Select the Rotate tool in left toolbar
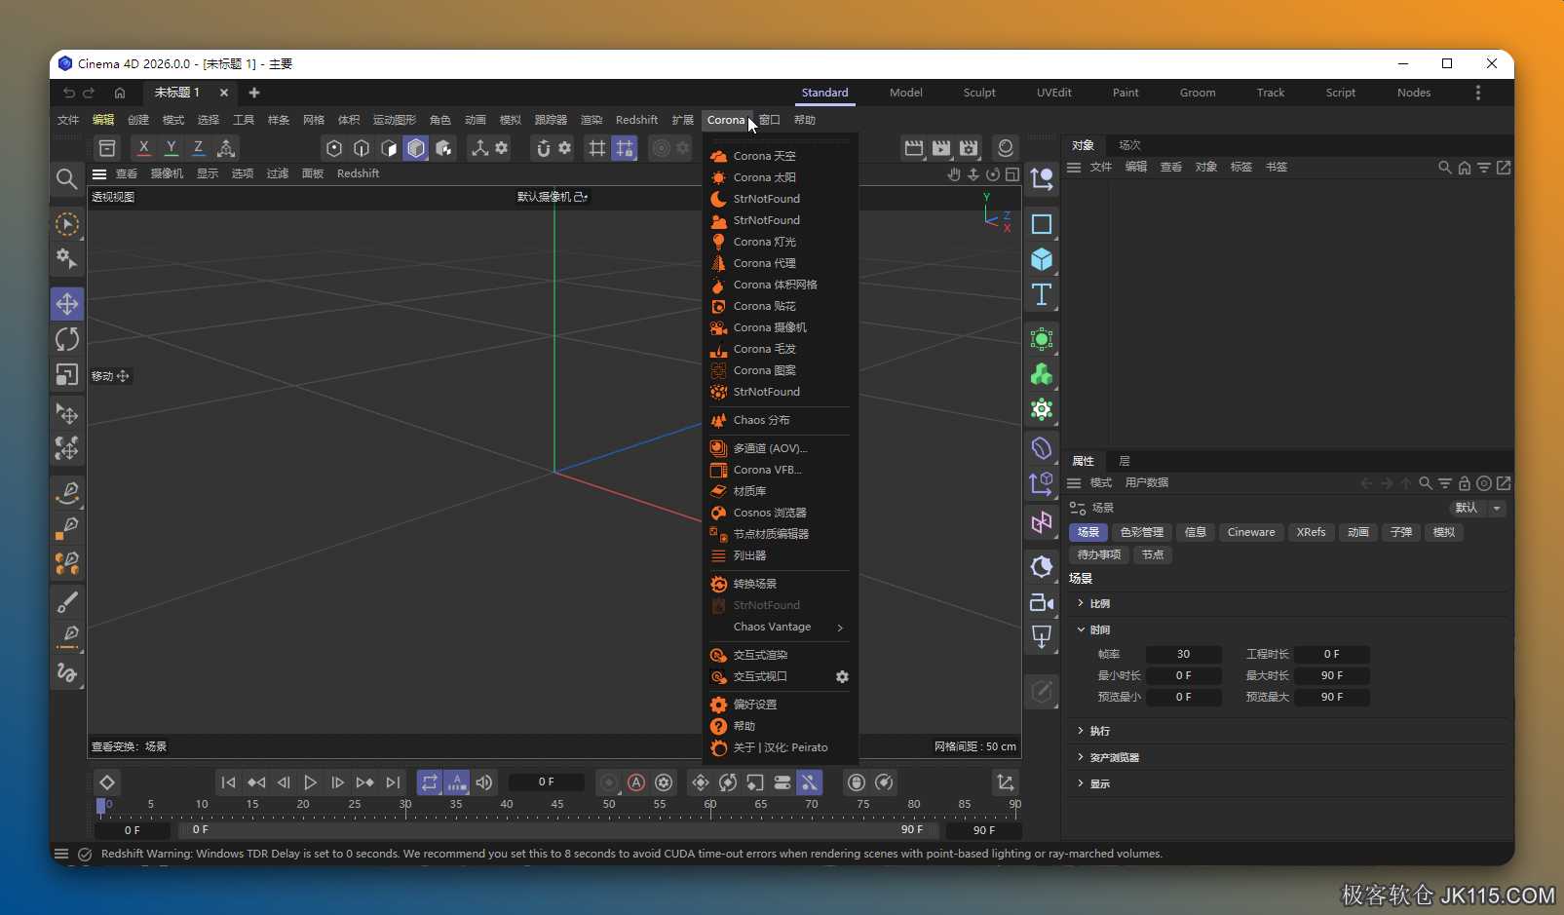 tap(67, 339)
